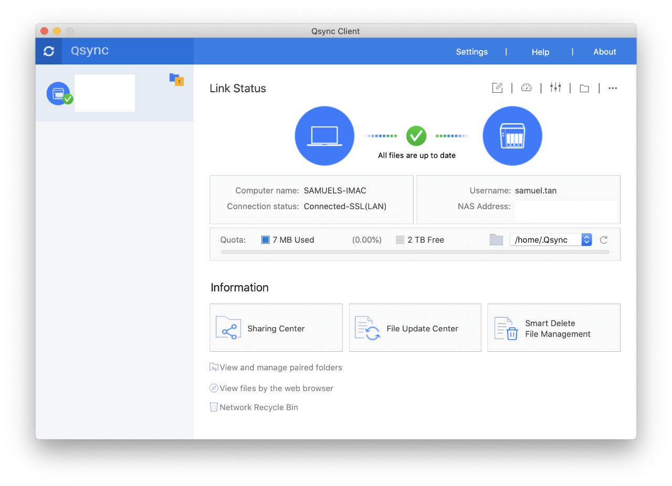Click the Connected-SSL(LAN) status text

click(345, 207)
